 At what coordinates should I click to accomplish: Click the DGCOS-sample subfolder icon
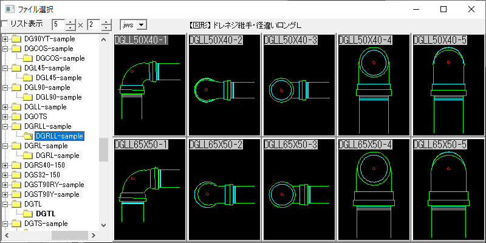(x=28, y=58)
